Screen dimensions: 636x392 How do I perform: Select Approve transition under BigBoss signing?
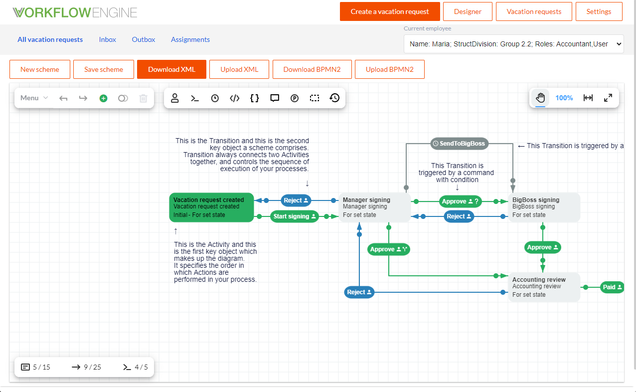click(x=543, y=247)
